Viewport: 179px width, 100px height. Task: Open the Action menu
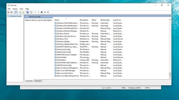[x=15, y=9]
